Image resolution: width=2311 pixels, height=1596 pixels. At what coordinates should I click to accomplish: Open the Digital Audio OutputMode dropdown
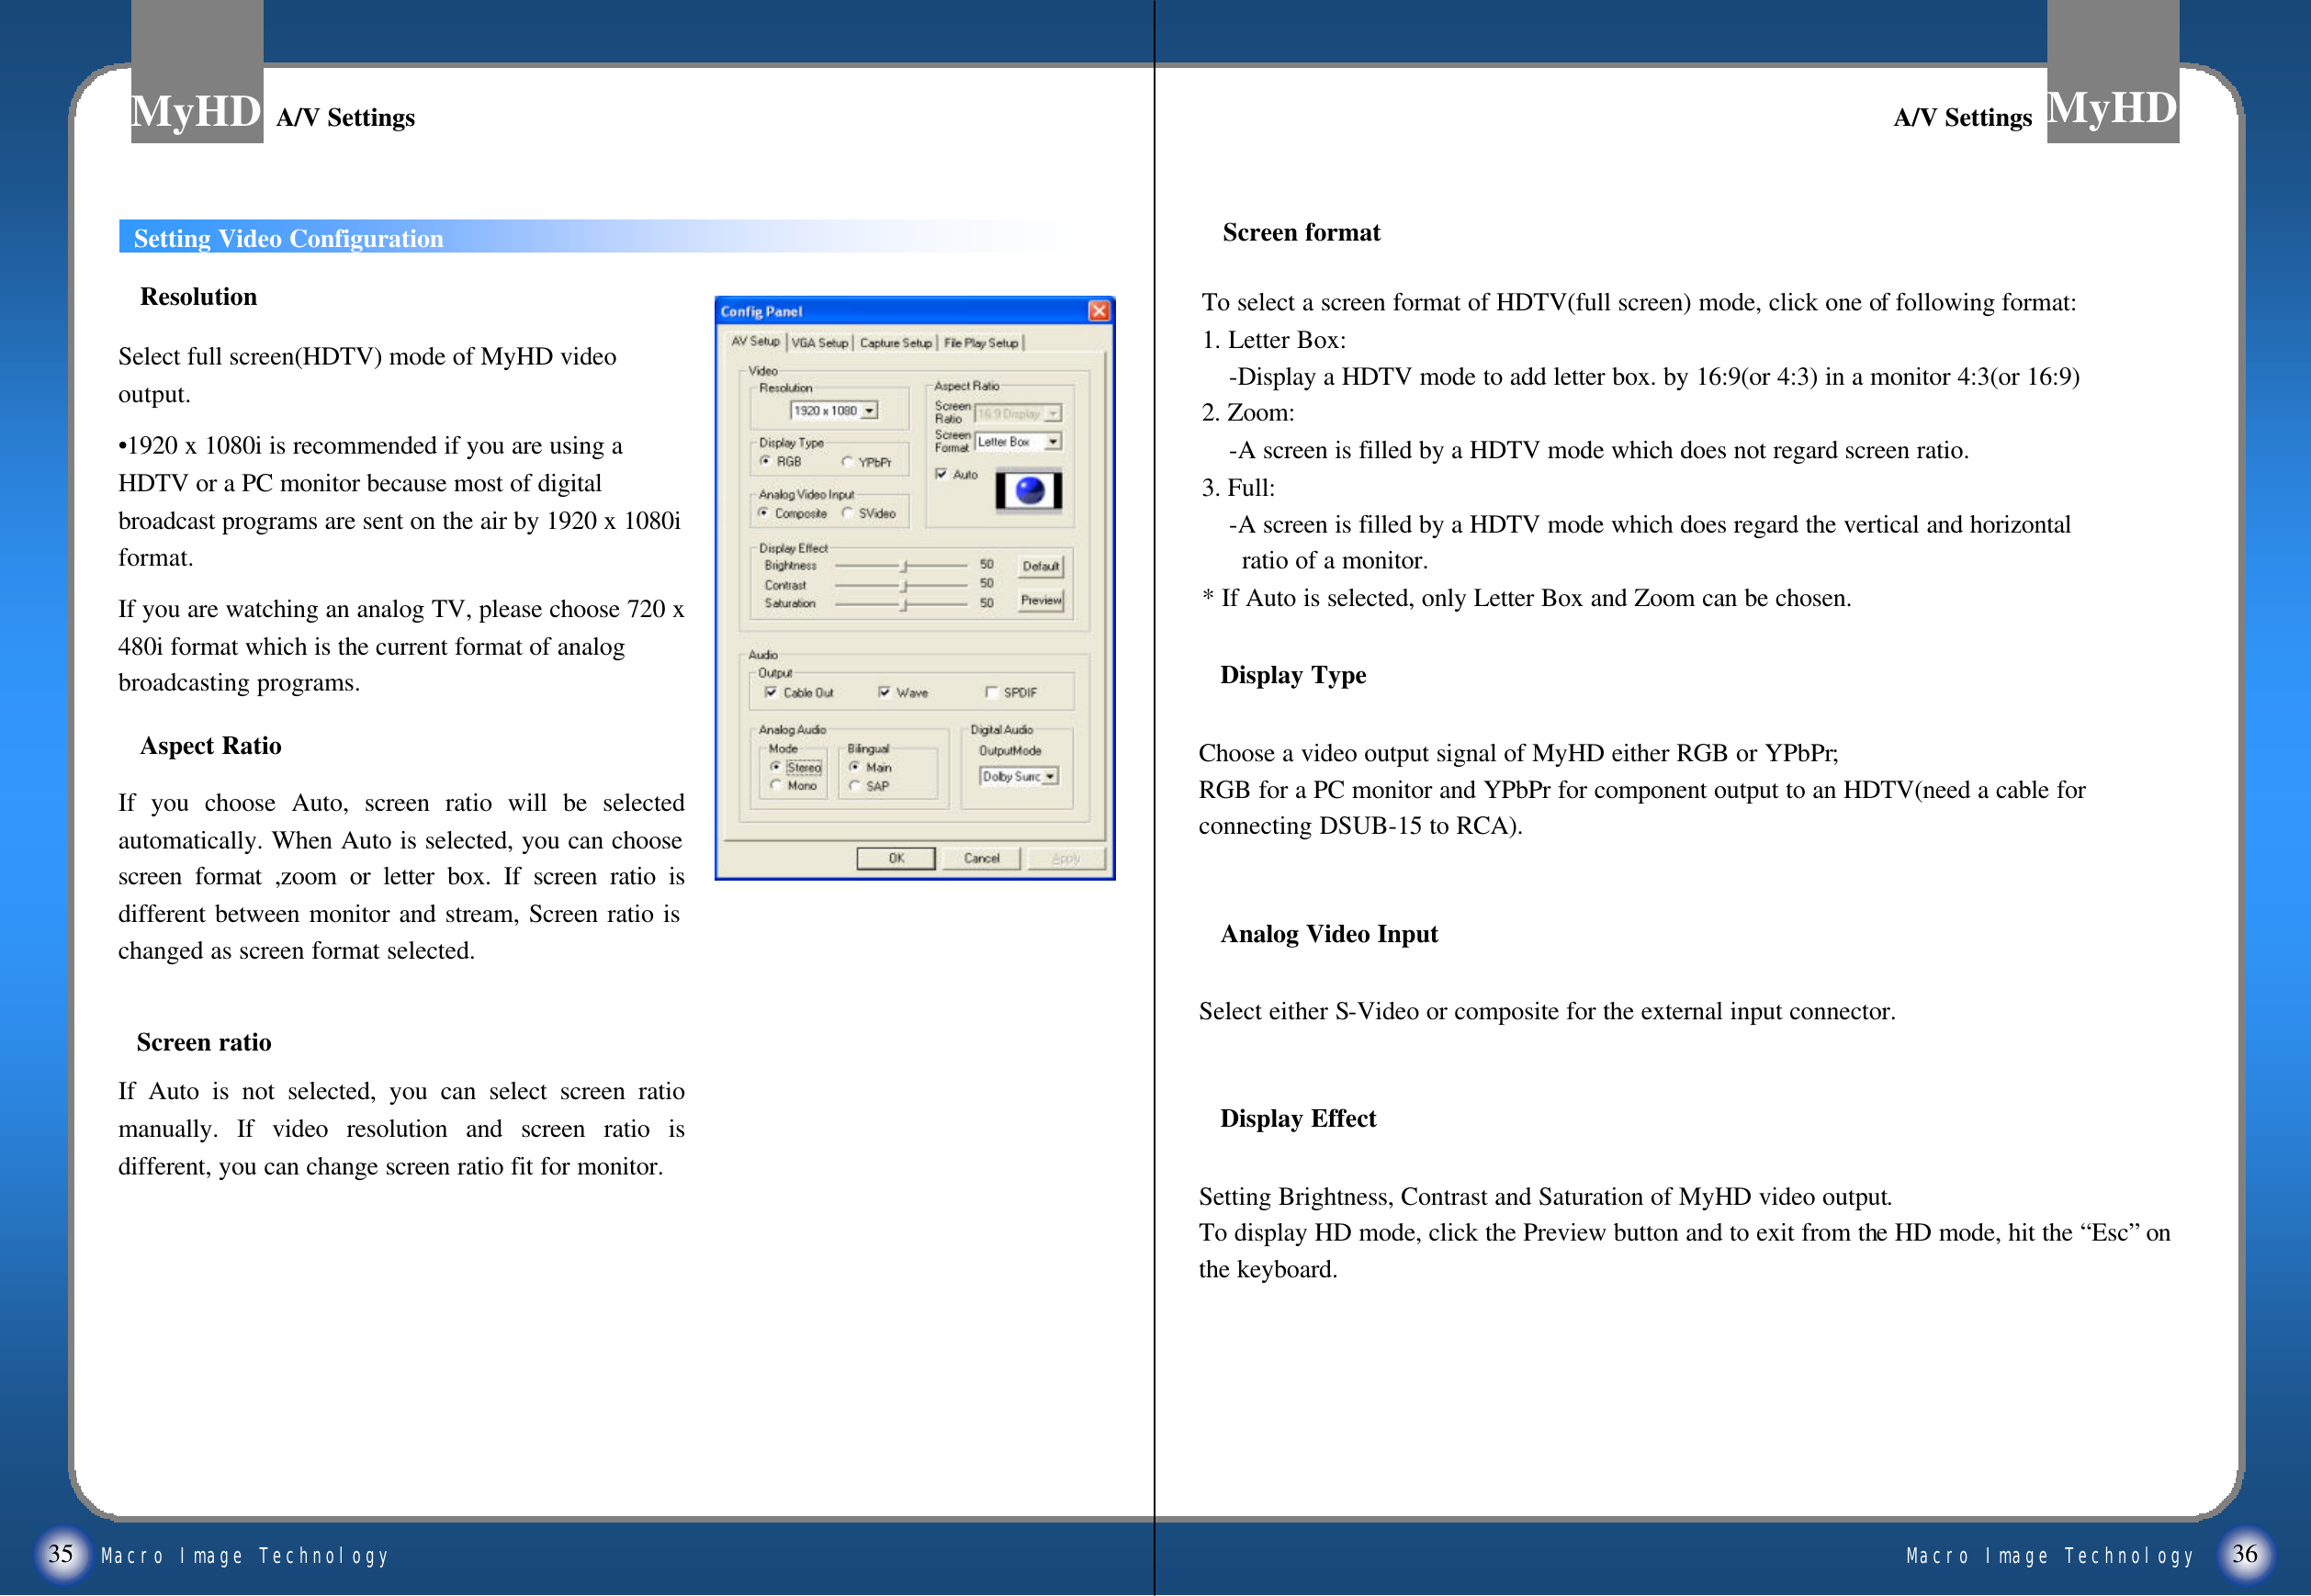pyautogui.click(x=1050, y=776)
